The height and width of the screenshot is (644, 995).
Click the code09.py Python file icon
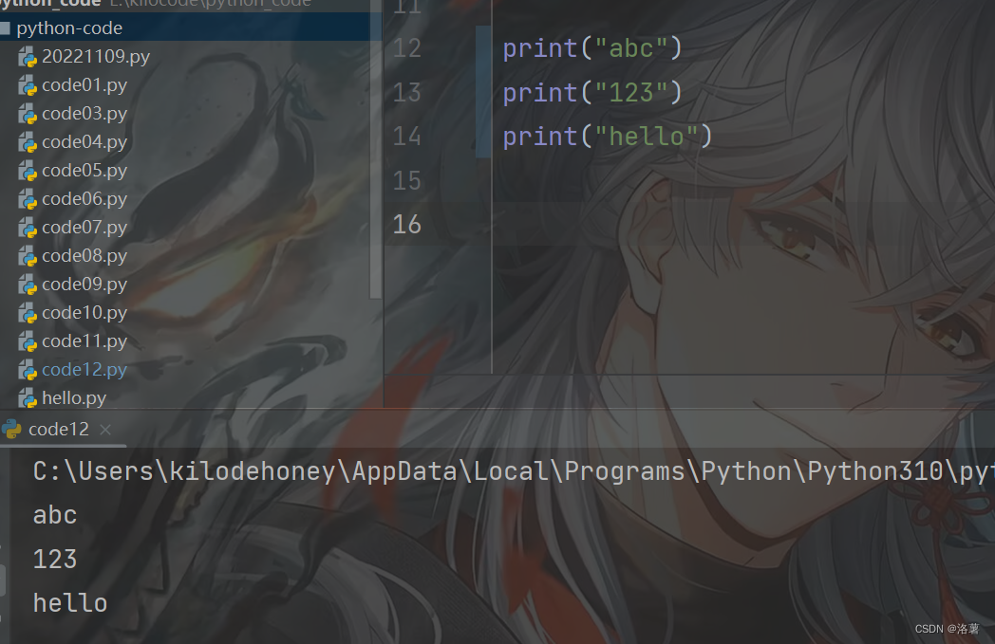tap(28, 285)
